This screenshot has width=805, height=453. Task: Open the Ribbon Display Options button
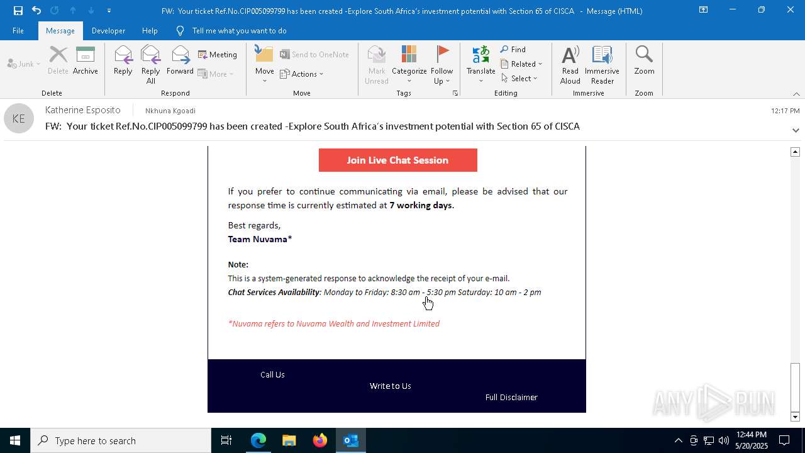pos(703,10)
